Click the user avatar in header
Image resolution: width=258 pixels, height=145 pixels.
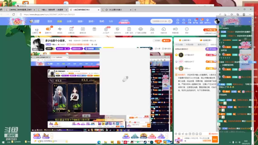(x=217, y=21)
